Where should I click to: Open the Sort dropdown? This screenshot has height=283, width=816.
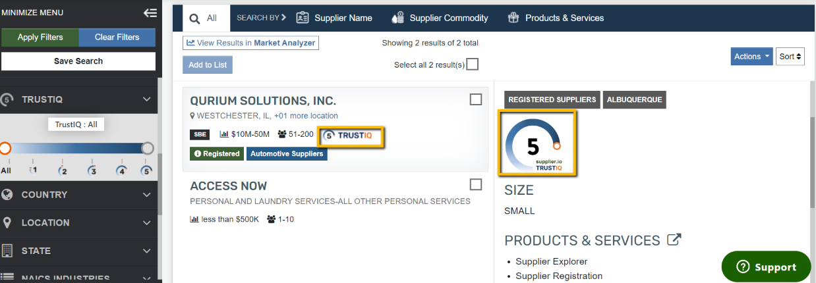pos(790,57)
